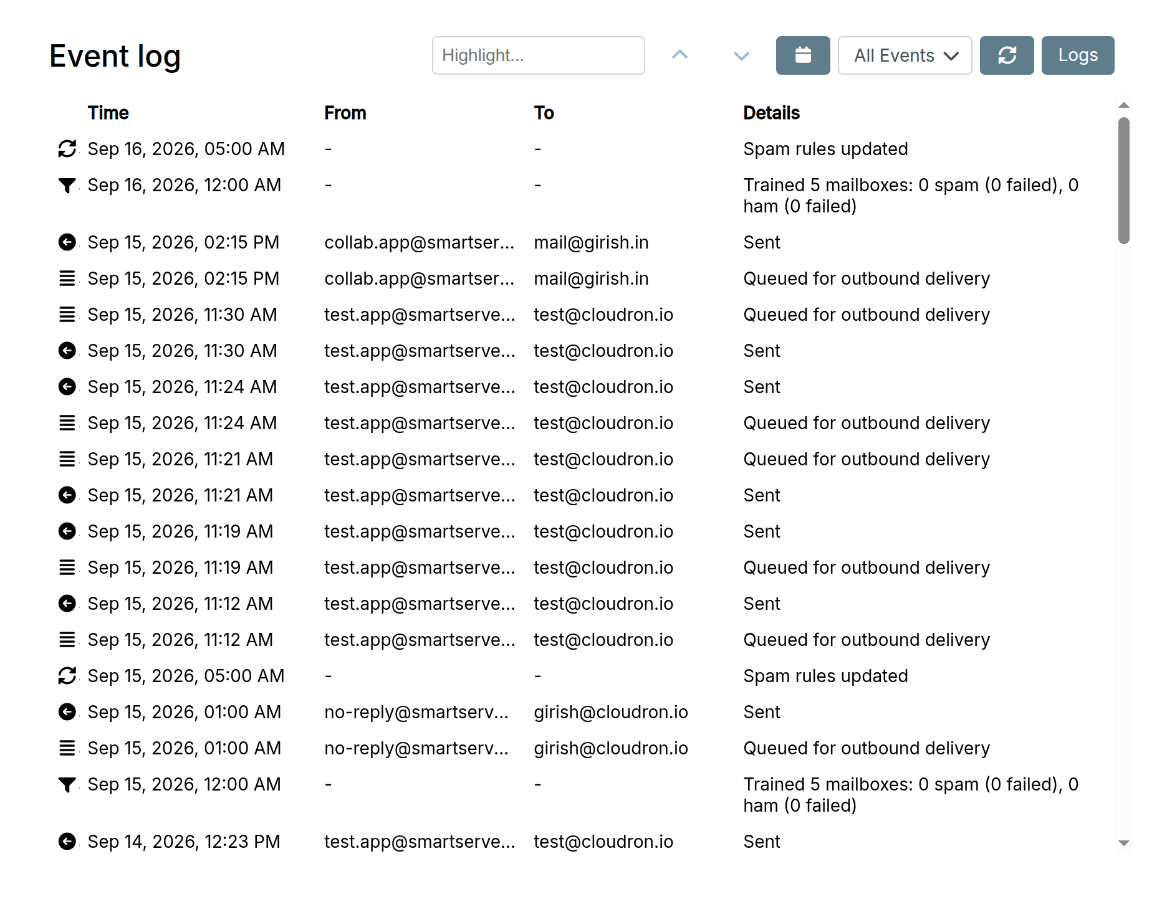
Task: Click filter icon for Sep 16 12:00 AM row
Action: pyautogui.click(x=67, y=185)
